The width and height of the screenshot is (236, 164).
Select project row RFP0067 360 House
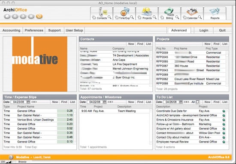tap(191, 66)
